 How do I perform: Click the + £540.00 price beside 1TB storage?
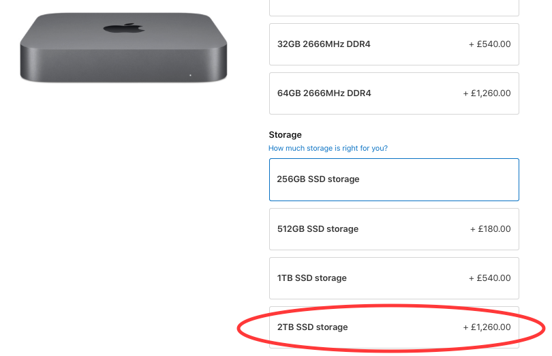point(490,278)
